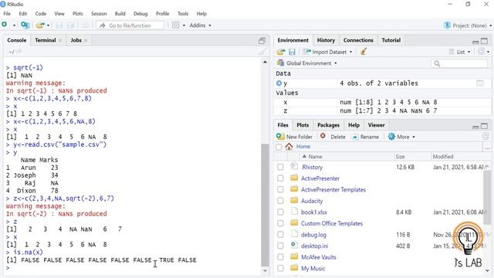Click the Home directory link
This screenshot has height=278, width=494.
click(x=303, y=147)
